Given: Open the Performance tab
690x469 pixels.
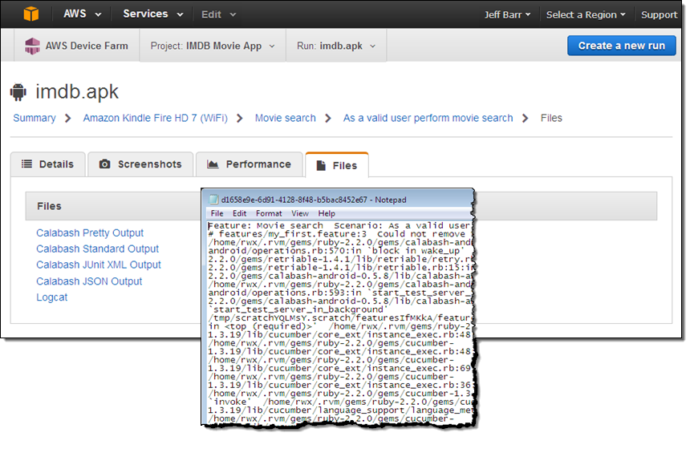Looking at the screenshot, I should point(249,164).
